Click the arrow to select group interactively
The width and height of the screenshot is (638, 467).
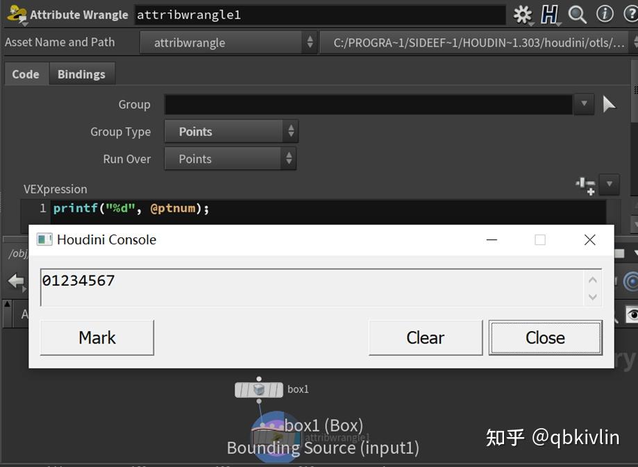[x=609, y=104]
